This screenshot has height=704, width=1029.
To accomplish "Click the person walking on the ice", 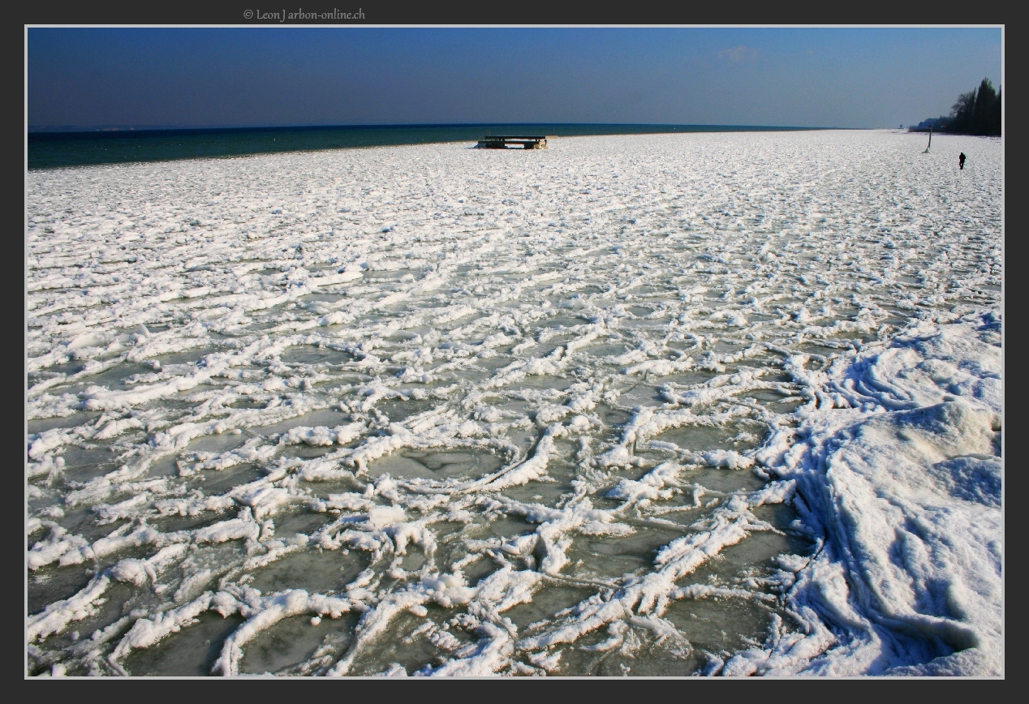I will (x=962, y=161).
